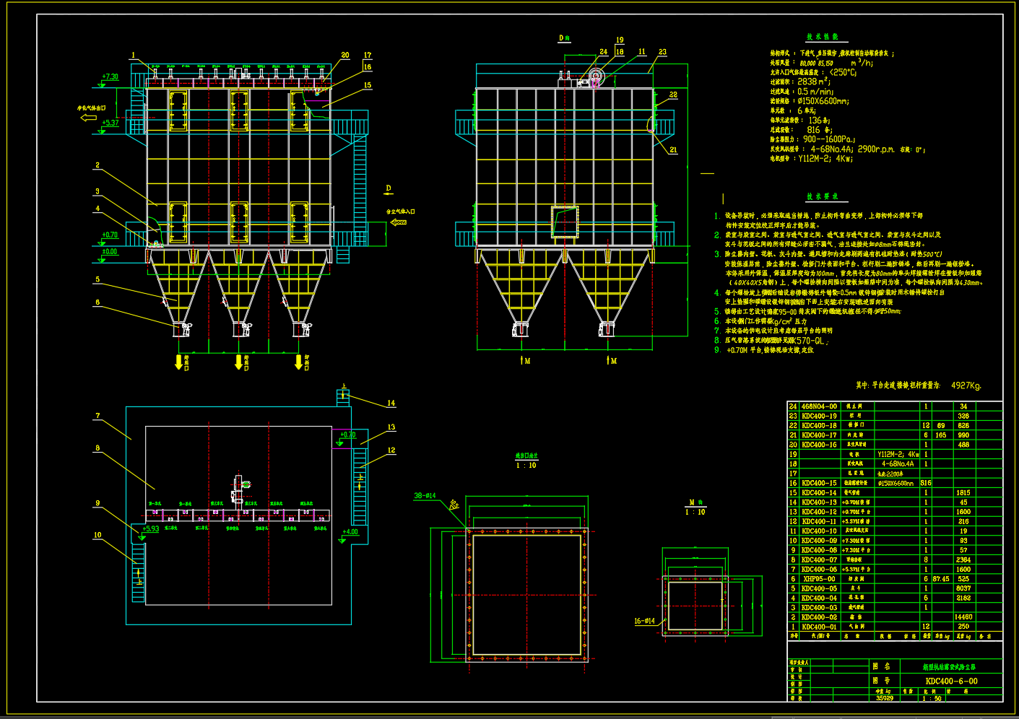Click the ±0.00 elevation label

coord(109,251)
